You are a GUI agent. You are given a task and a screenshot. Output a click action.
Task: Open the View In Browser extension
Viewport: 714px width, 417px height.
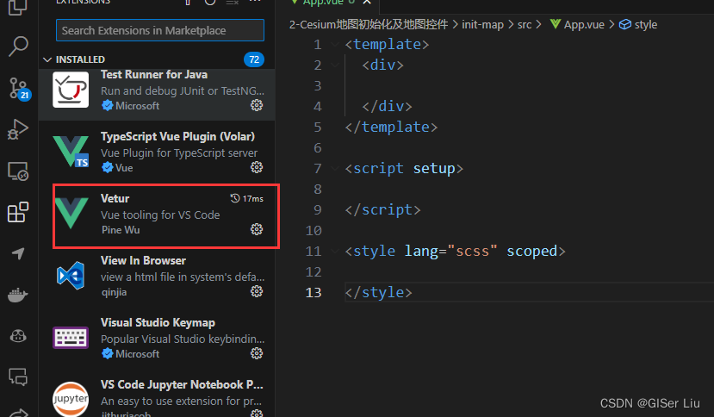click(157, 277)
